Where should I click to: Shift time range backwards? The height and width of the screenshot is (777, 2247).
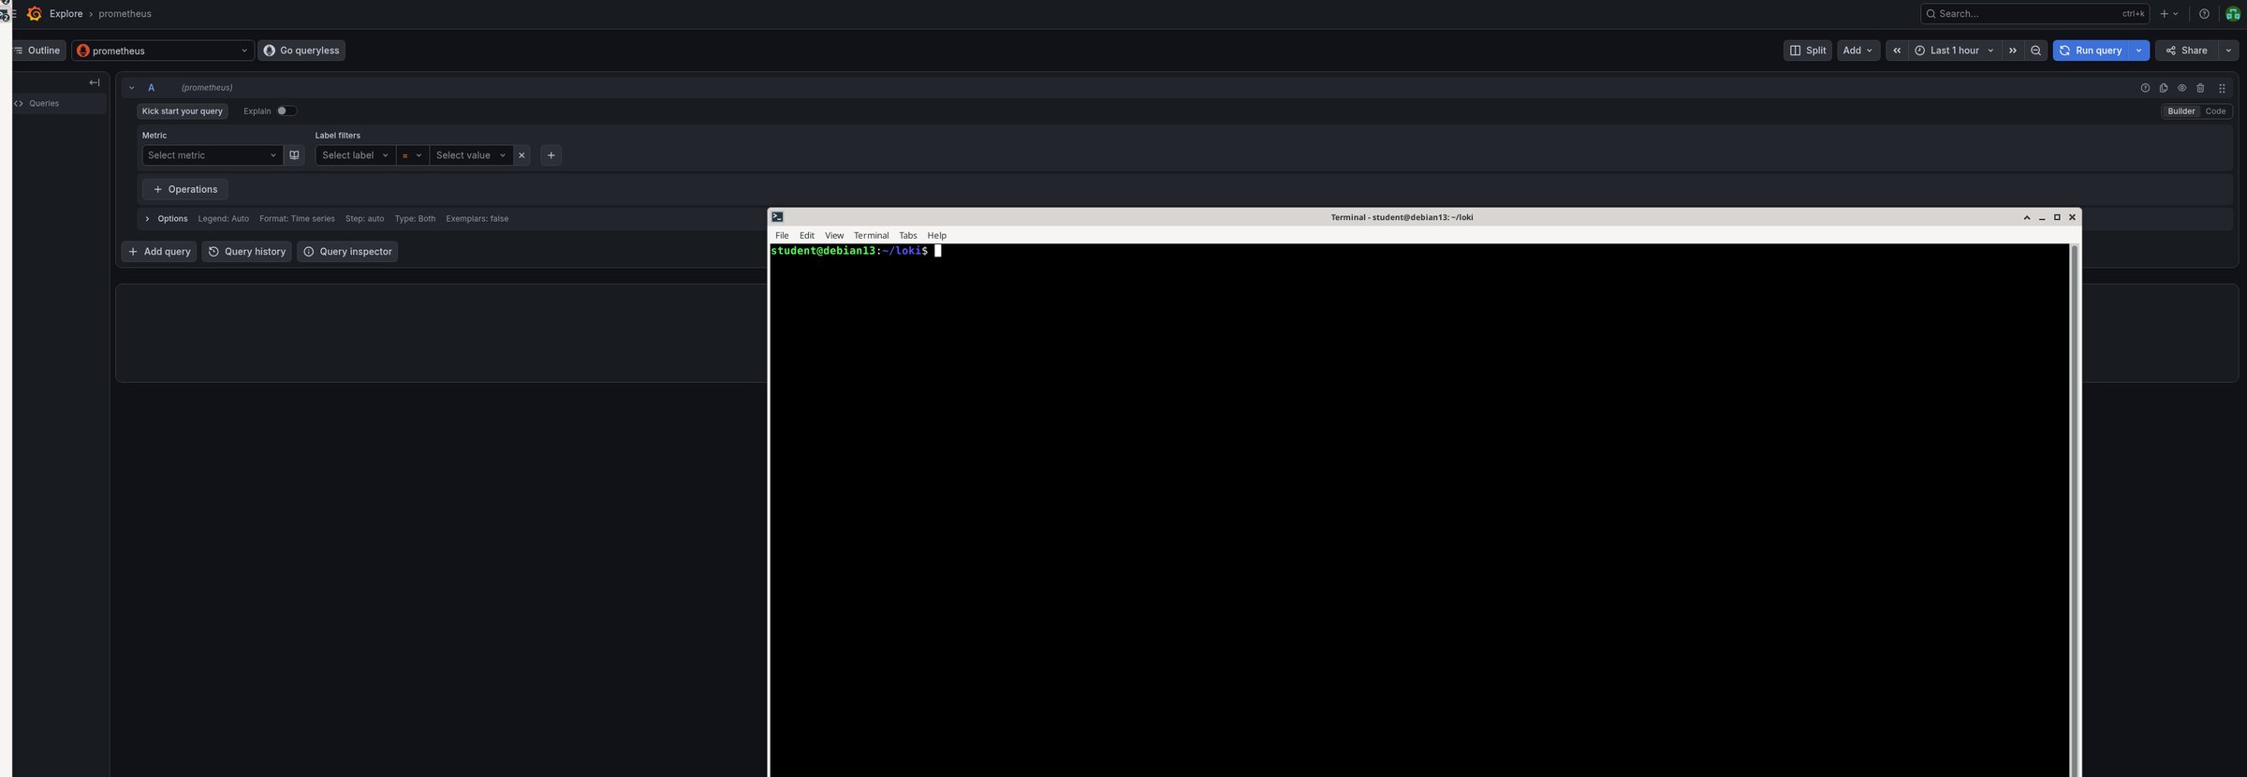[x=1897, y=51]
